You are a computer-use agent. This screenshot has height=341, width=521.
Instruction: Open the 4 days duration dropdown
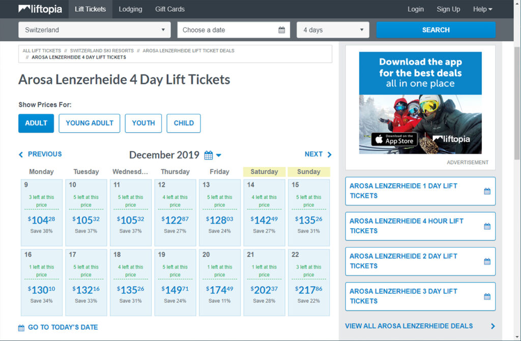[333, 30]
